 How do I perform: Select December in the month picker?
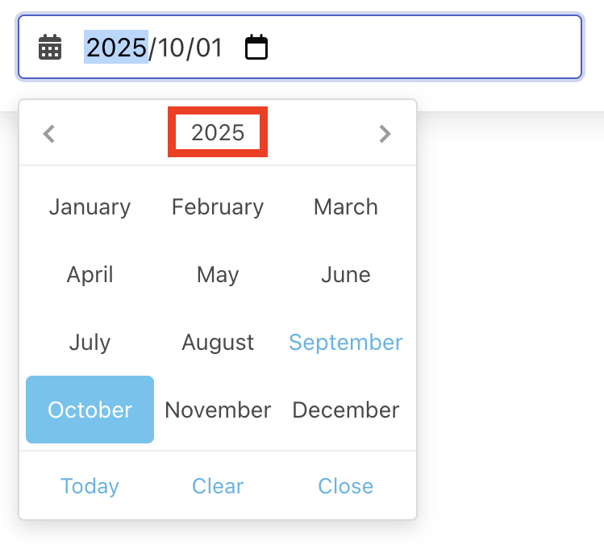pos(345,410)
